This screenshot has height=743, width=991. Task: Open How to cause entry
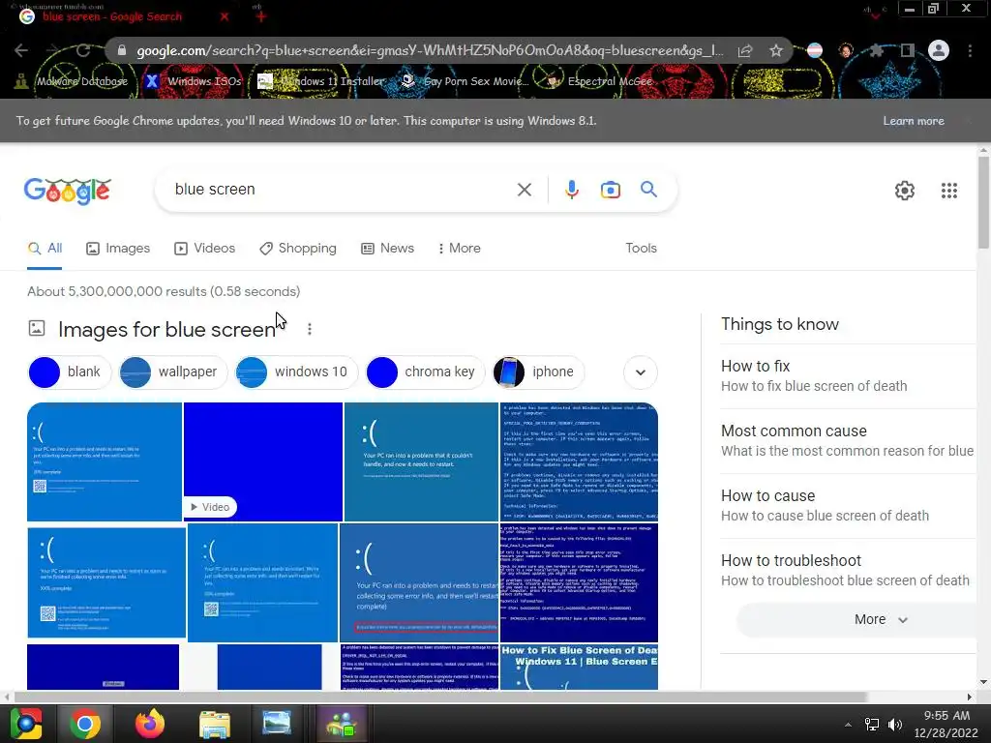[848, 505]
